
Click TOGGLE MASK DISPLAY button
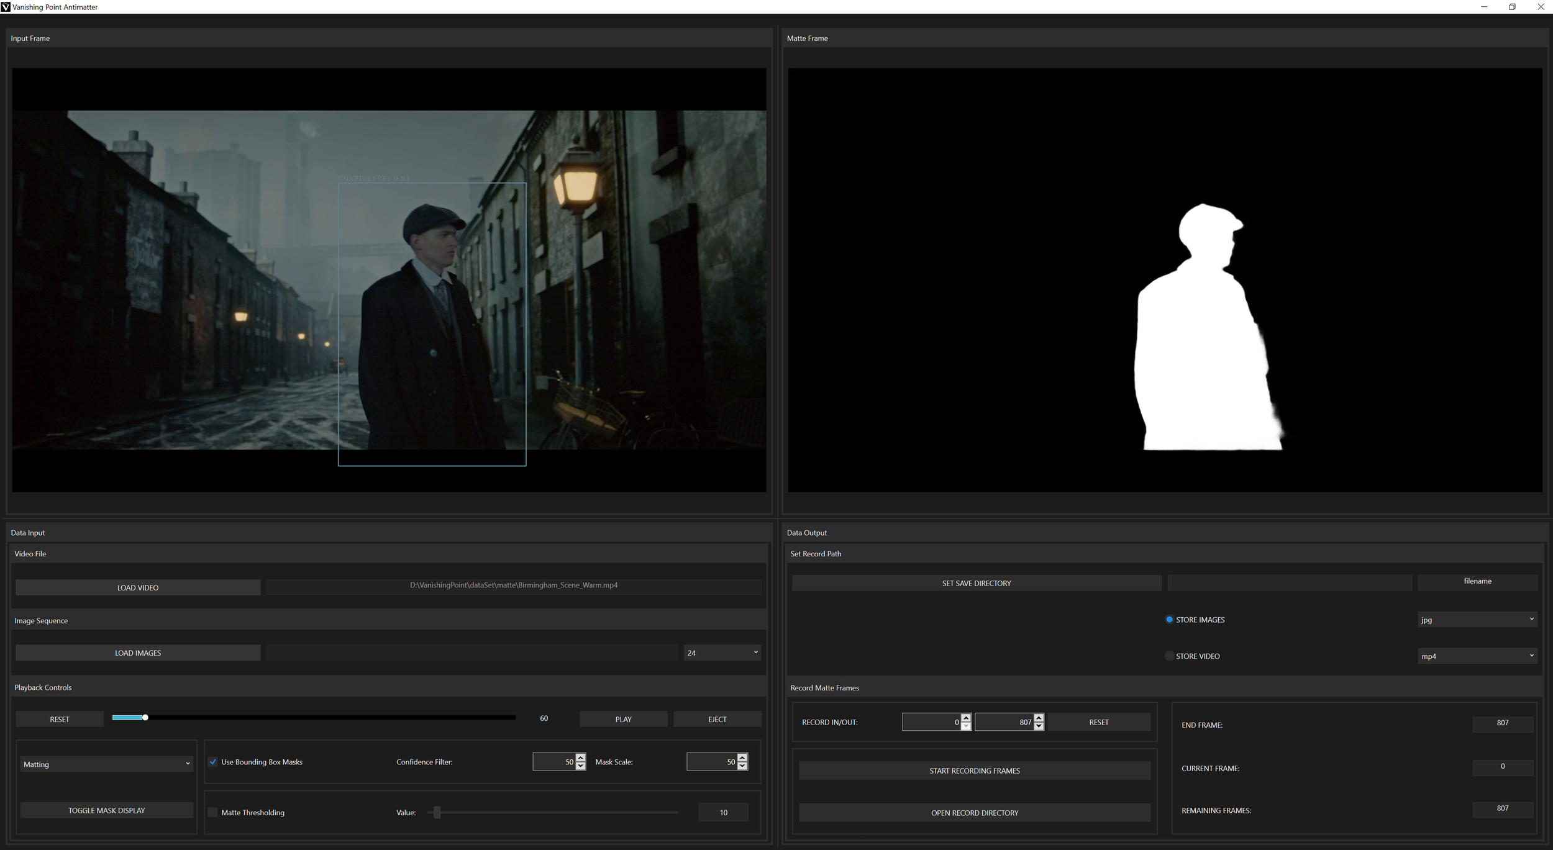point(106,810)
